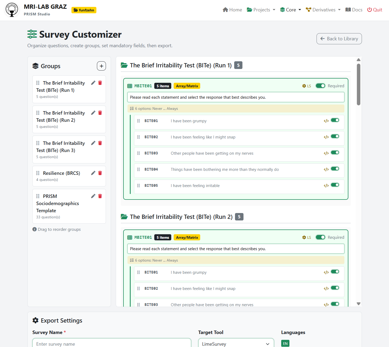Open the Docs page
Image resolution: width=389 pixels, height=347 pixels.
(354, 10)
